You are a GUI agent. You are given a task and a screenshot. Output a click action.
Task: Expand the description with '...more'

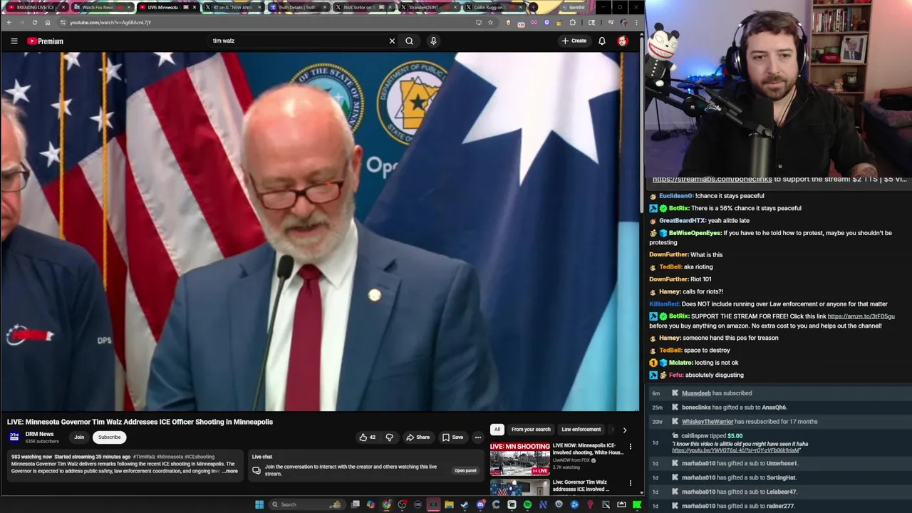tap(230, 472)
